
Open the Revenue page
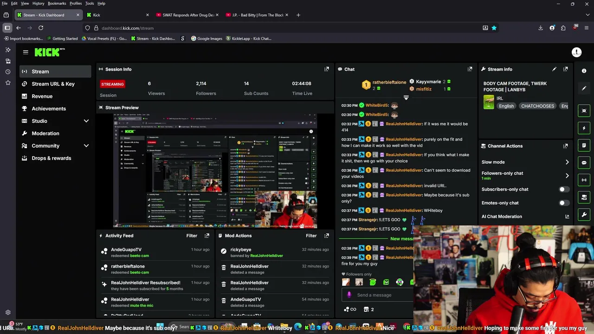pyautogui.click(x=55, y=96)
